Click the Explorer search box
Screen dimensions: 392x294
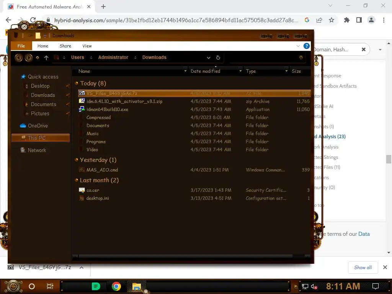266,58
